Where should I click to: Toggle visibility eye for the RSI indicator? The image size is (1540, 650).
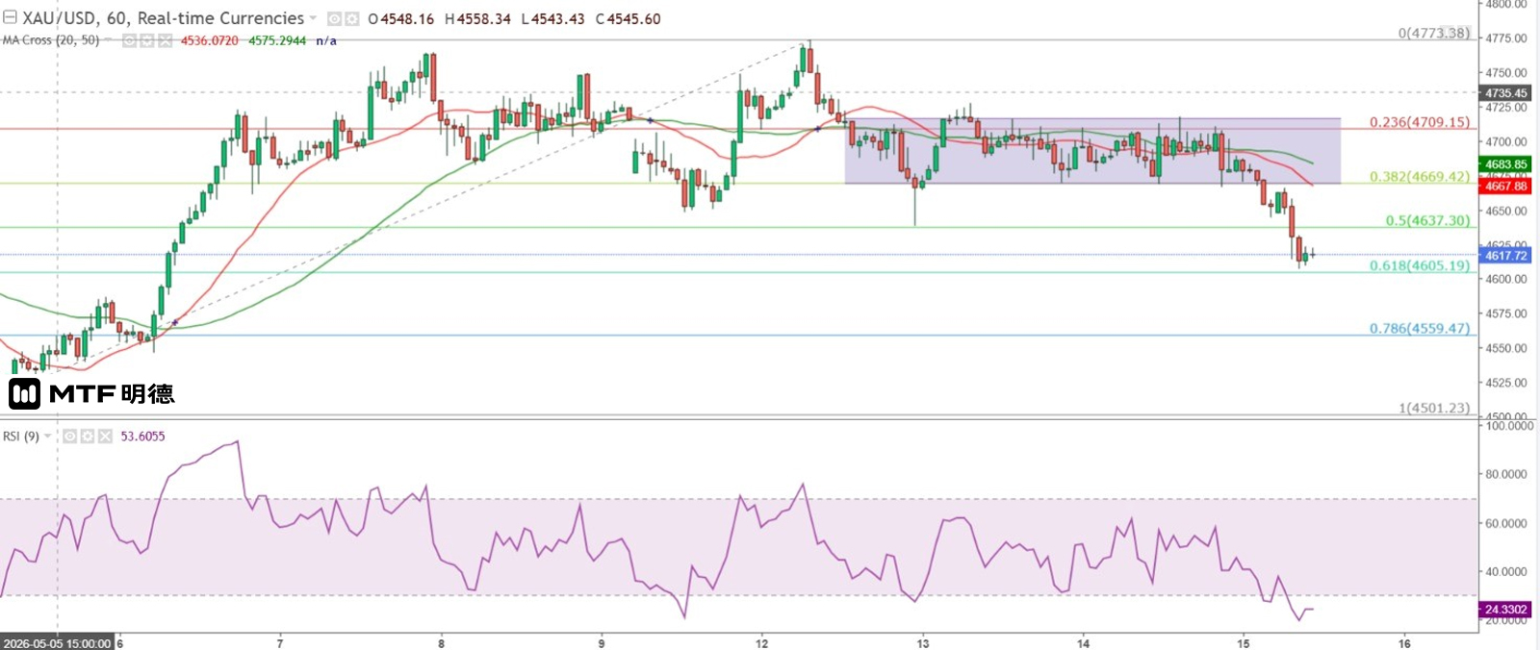tap(69, 437)
